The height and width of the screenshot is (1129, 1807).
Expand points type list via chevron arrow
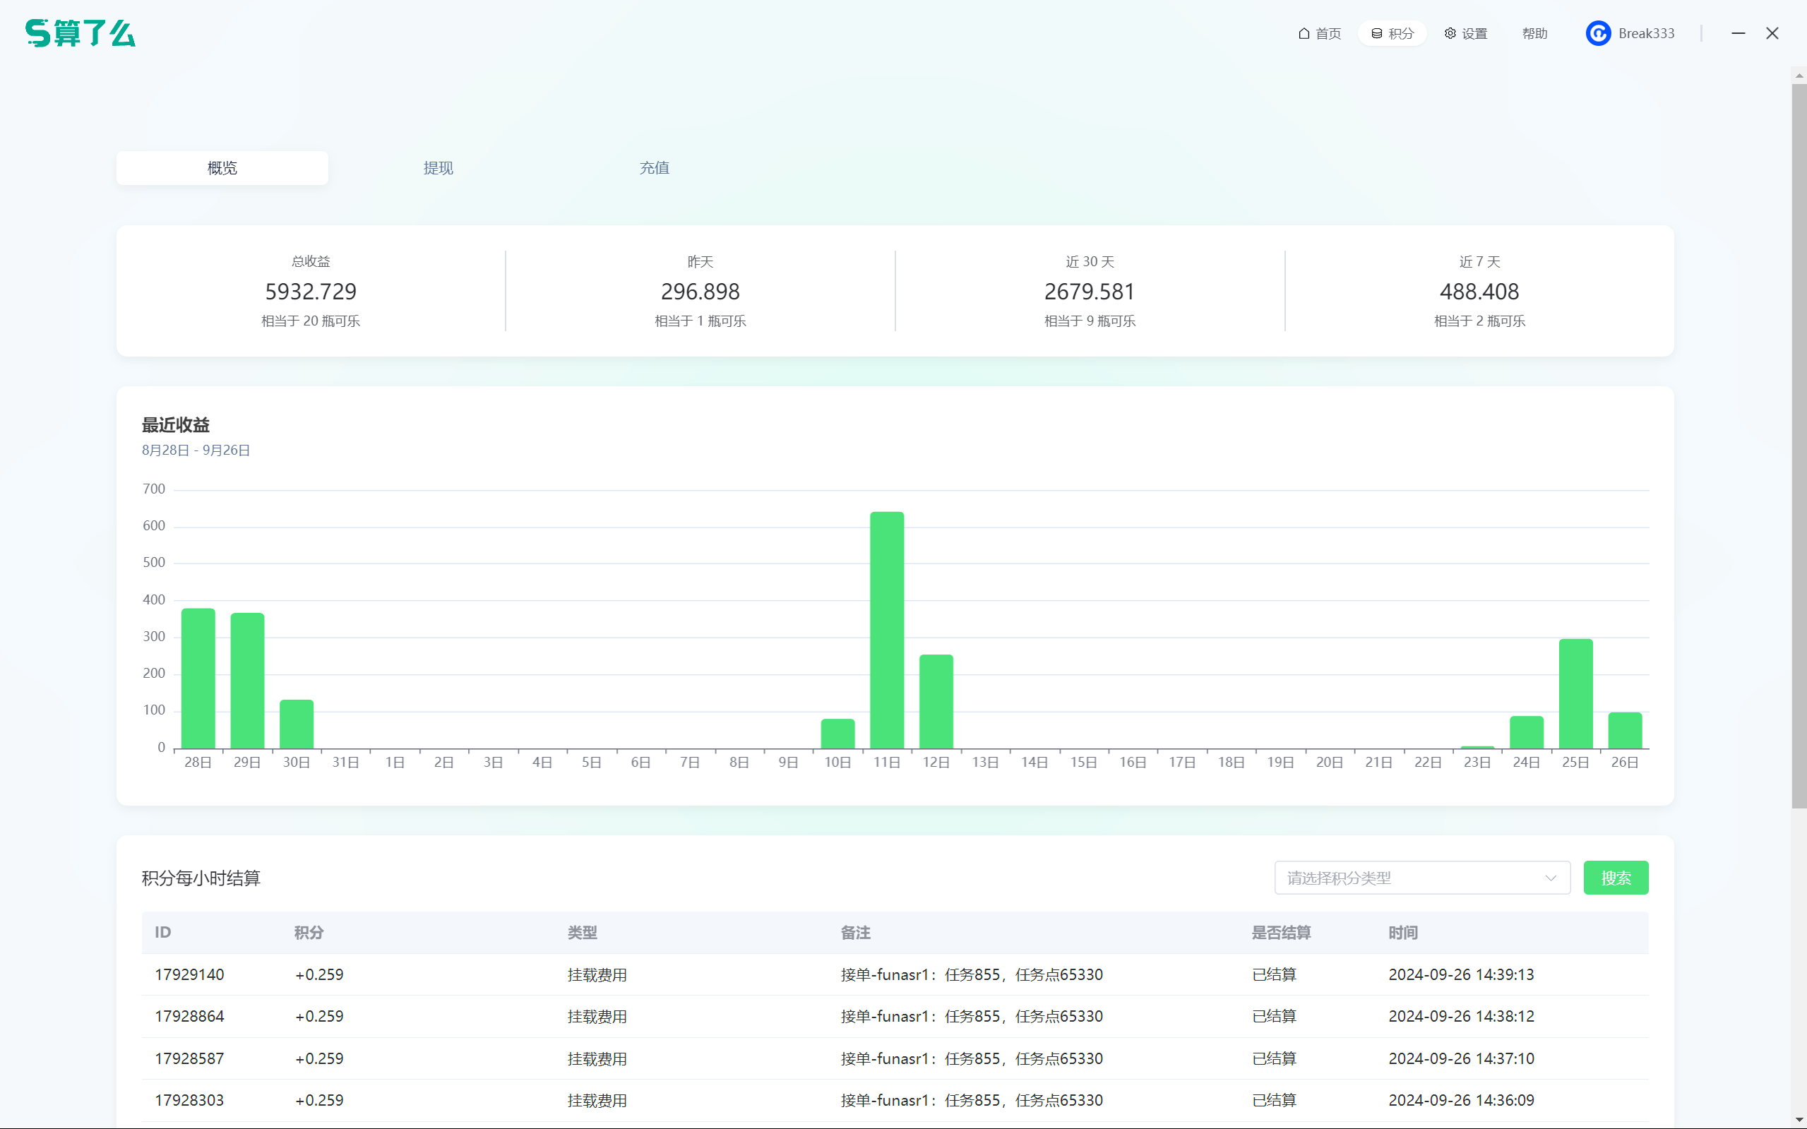[1551, 878]
